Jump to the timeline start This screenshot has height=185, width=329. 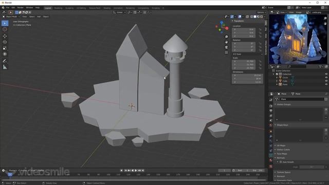coord(125,171)
